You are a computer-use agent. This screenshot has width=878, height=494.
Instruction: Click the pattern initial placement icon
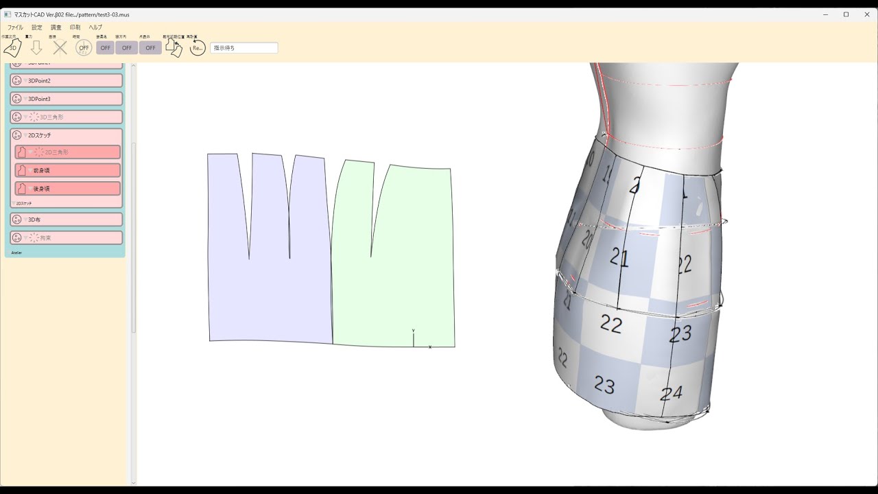(x=174, y=47)
